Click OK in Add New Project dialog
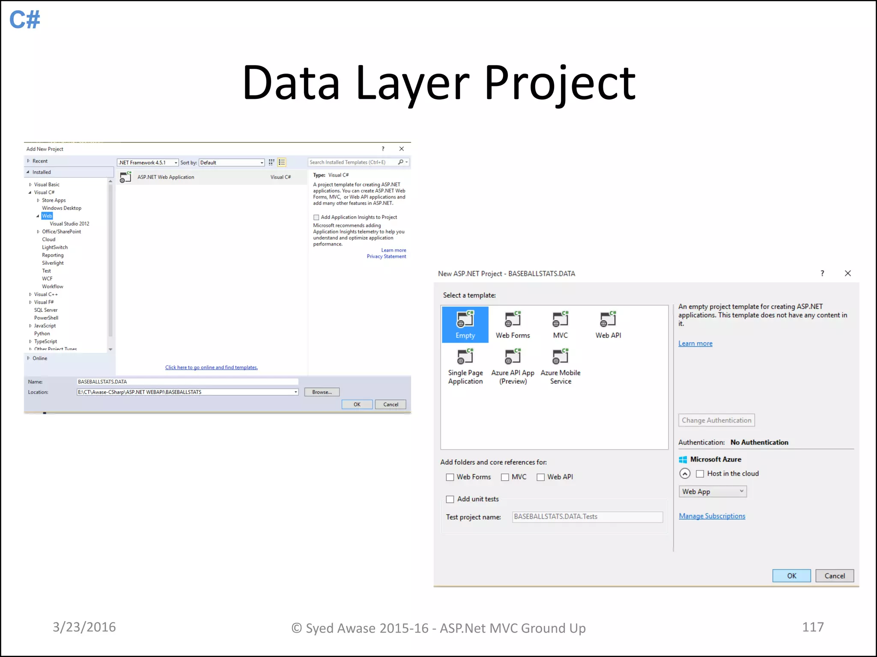The image size is (877, 657). (357, 405)
